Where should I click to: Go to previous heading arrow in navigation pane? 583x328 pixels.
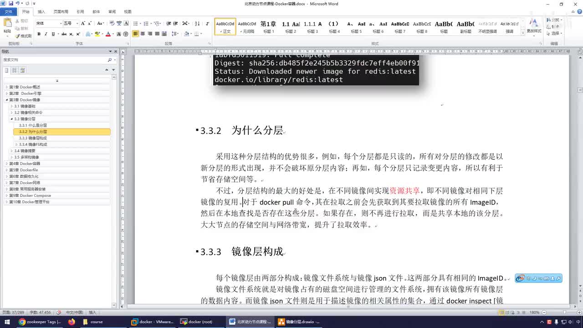[107, 70]
